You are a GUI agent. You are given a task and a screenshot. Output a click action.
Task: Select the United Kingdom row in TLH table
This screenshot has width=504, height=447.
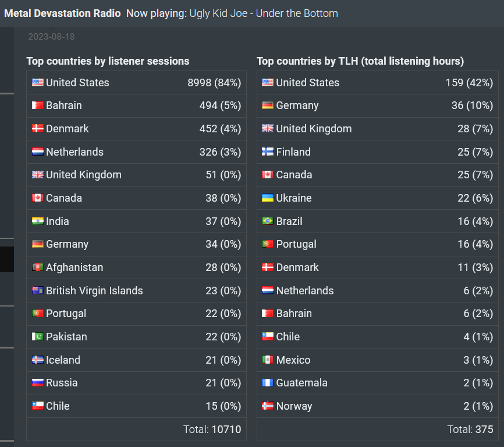(x=377, y=128)
